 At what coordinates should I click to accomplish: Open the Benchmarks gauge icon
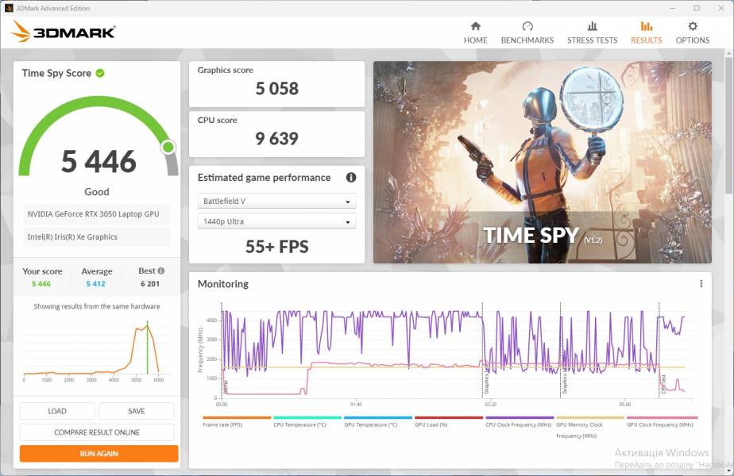pos(527,26)
